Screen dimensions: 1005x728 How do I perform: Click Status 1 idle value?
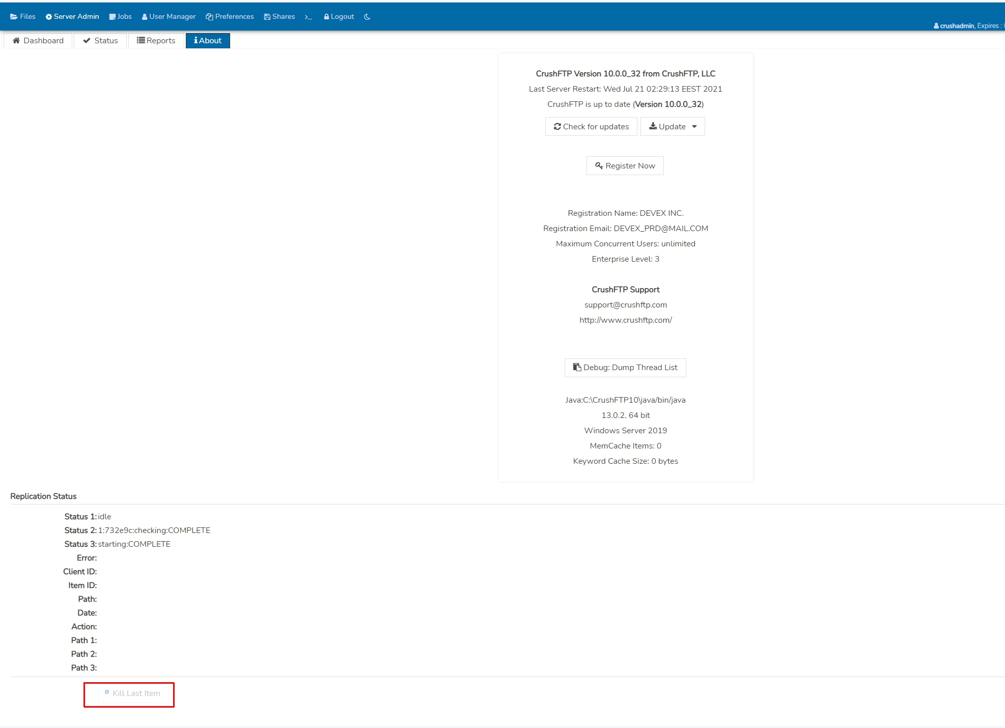[104, 517]
